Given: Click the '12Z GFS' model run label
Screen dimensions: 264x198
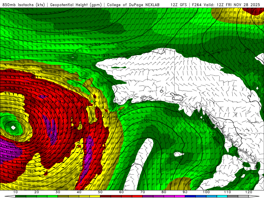Looking at the screenshot, I should tap(179, 5).
